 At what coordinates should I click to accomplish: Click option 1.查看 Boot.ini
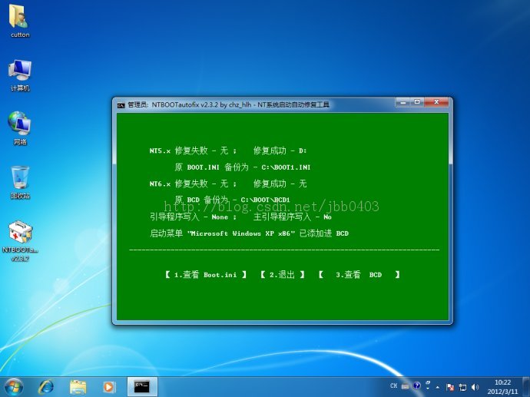(x=206, y=275)
